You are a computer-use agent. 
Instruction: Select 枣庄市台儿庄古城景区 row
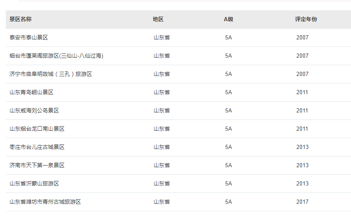coord(178,147)
